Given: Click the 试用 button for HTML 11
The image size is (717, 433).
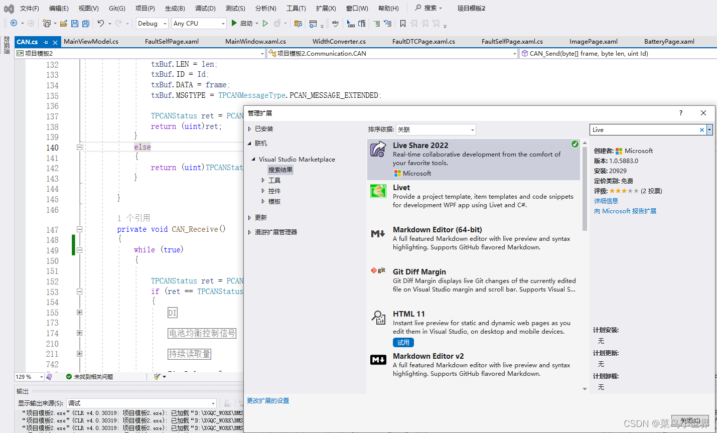Looking at the screenshot, I should (403, 342).
